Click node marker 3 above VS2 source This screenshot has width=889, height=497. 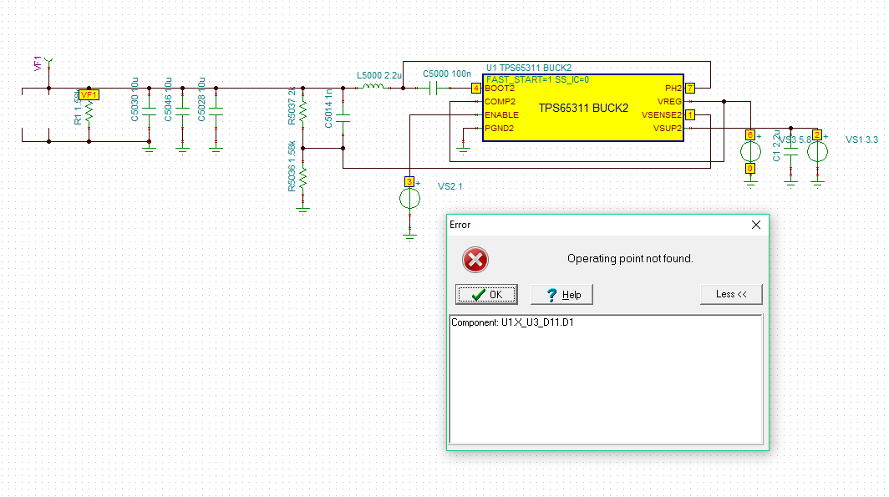(x=409, y=181)
